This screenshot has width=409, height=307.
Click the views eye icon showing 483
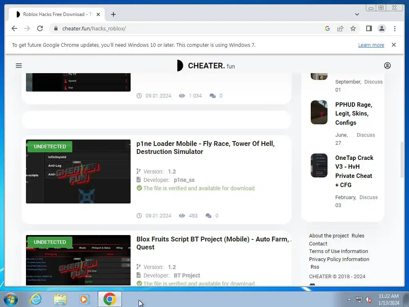182,215
